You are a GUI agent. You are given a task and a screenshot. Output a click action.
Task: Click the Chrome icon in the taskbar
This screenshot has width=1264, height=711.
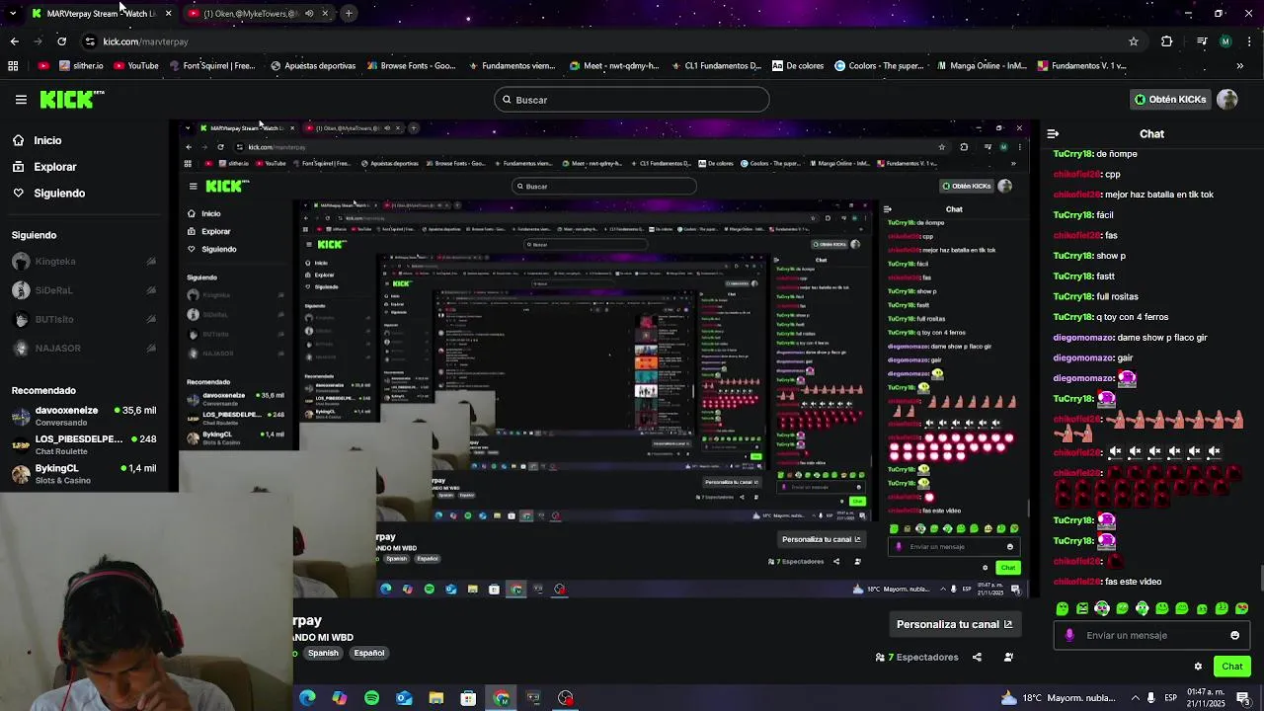pos(502,698)
